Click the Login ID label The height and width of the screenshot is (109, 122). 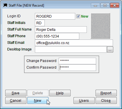click(x=14, y=16)
